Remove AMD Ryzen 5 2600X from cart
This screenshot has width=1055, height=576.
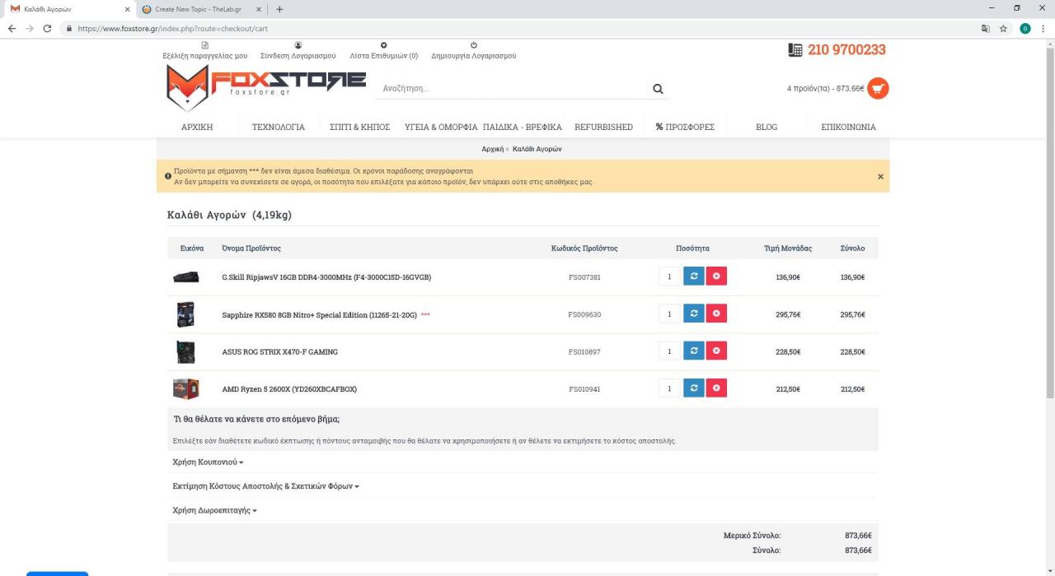pyautogui.click(x=716, y=388)
